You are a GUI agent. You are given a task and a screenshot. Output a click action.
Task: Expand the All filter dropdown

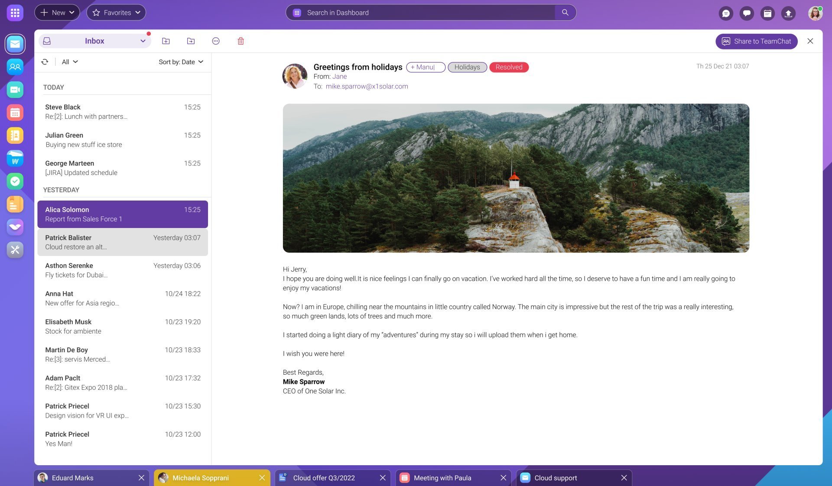coord(70,62)
